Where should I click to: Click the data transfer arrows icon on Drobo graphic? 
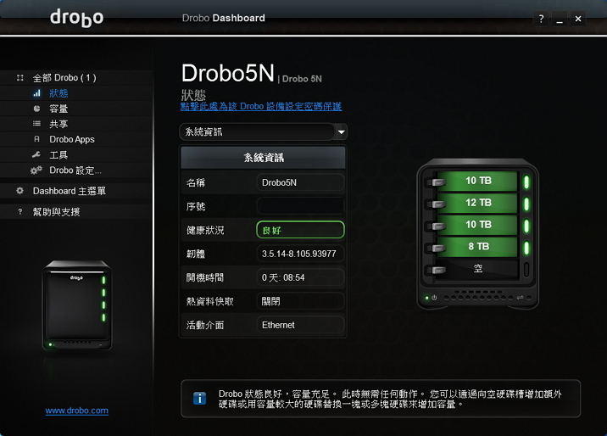tap(520, 298)
